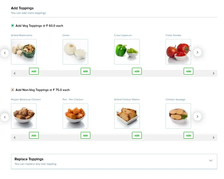This screenshot has height=179, width=224.
Task: Click the veg toppings carousel next arrow
Action: pyautogui.click(x=198, y=52)
